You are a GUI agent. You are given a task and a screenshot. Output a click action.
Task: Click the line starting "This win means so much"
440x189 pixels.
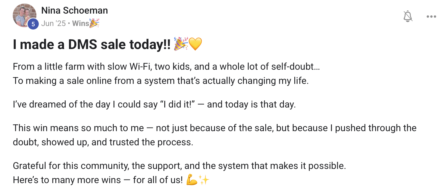tap(214, 128)
